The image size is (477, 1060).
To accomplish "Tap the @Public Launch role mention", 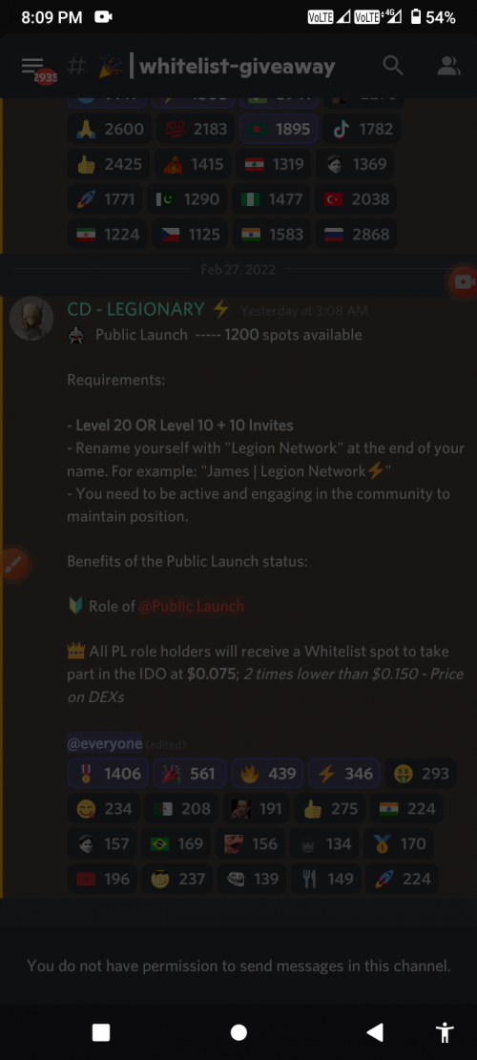I will [x=191, y=607].
